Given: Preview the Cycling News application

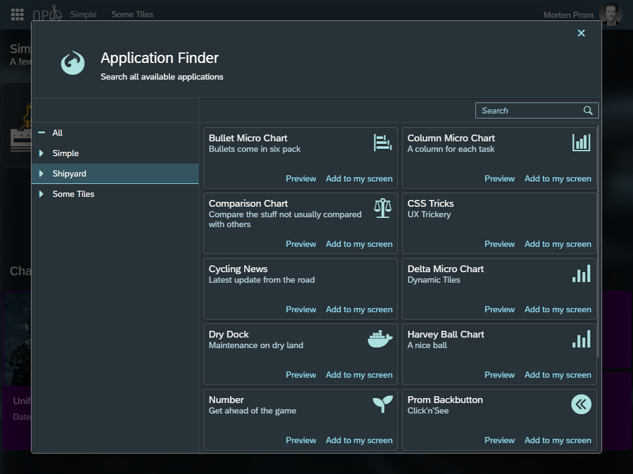Looking at the screenshot, I should (300, 309).
